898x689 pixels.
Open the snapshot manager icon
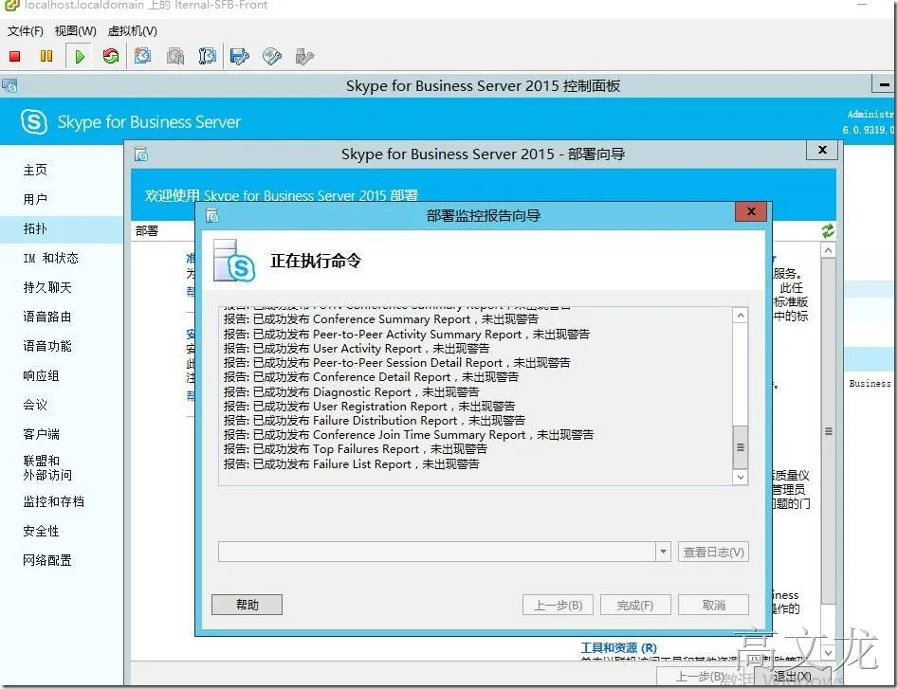(x=207, y=56)
